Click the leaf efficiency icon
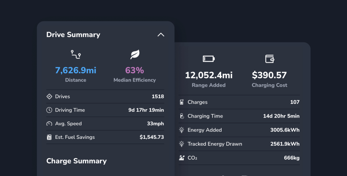Image resolution: width=347 pixels, height=176 pixels. (x=135, y=54)
